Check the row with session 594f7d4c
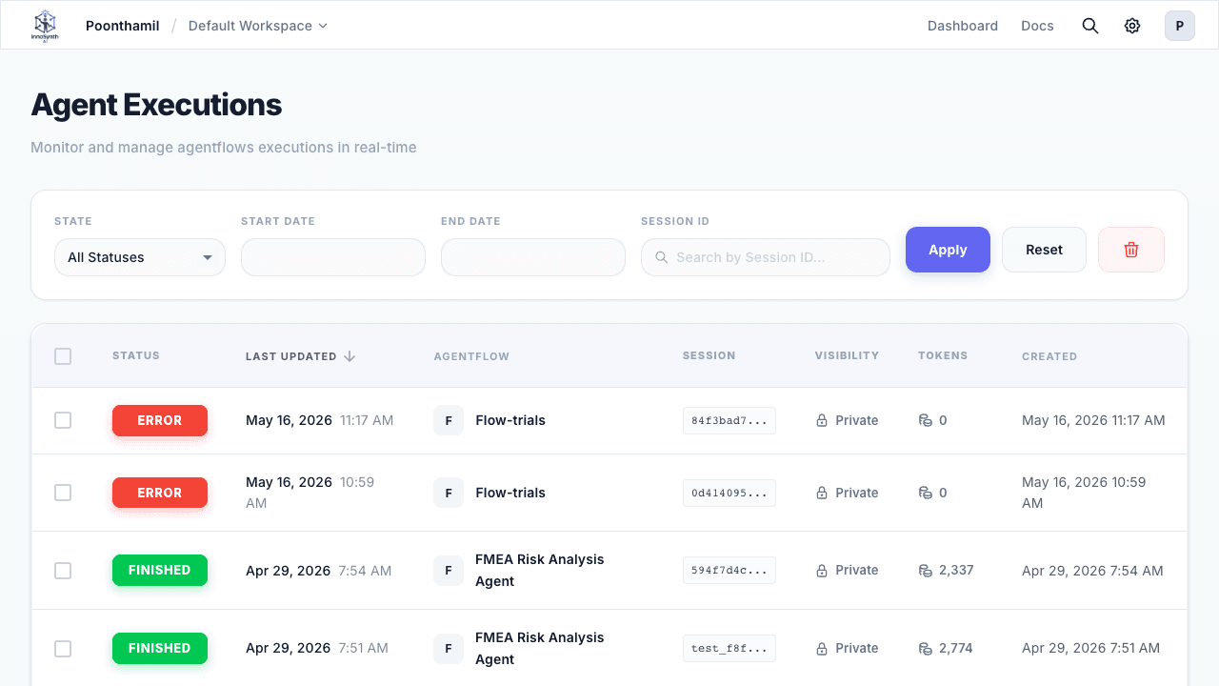The image size is (1219, 686). [x=63, y=571]
